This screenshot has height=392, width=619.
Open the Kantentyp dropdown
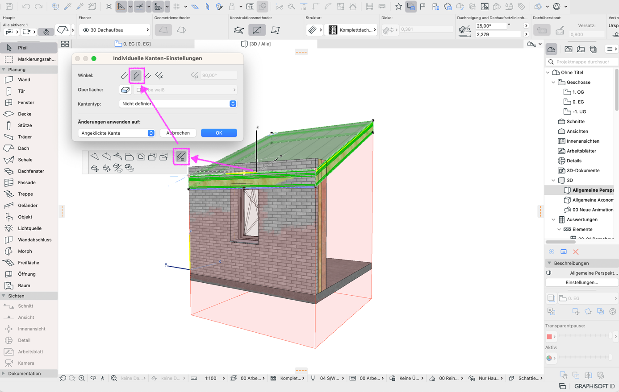tap(178, 103)
